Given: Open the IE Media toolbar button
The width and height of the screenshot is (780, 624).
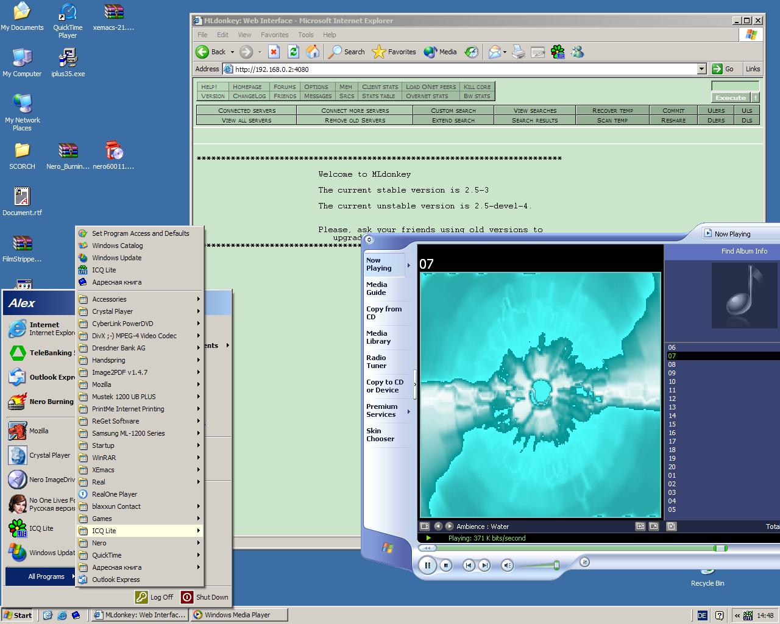Looking at the screenshot, I should point(441,52).
